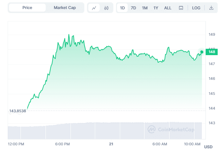This screenshot has height=153, width=222.
Task: Click the 6:00 AM time axis label
Action: (x=160, y=144)
